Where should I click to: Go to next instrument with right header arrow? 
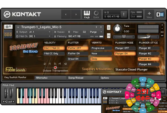(x=76, y=14)
